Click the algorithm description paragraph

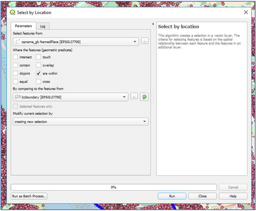[199, 41]
